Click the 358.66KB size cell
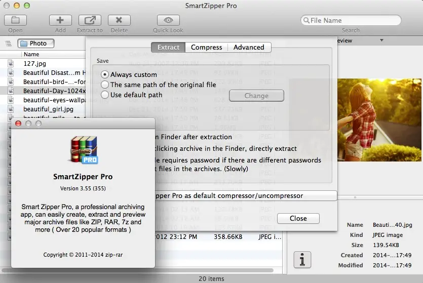The height and width of the screenshot is (283, 423). [228, 236]
